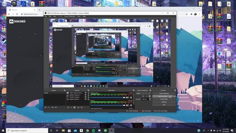Add a configurable transition with plus icon
The image size is (236, 133).
(143, 96)
